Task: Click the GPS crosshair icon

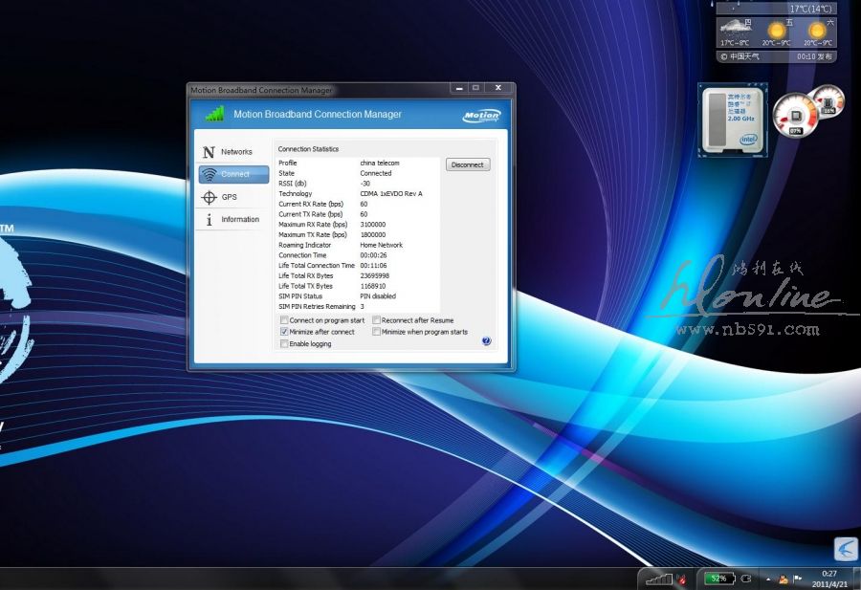Action: 209,197
